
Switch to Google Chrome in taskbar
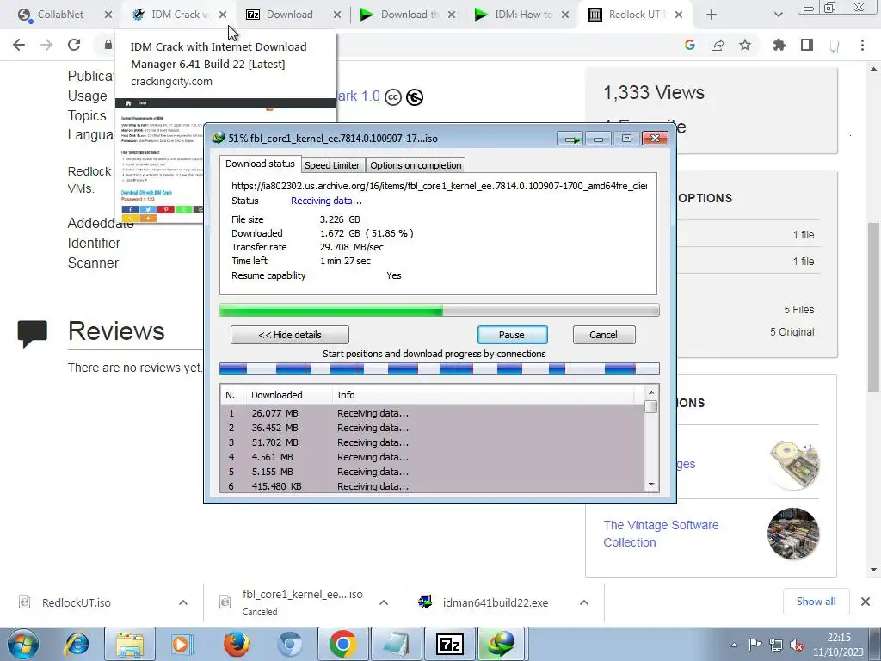tap(343, 645)
